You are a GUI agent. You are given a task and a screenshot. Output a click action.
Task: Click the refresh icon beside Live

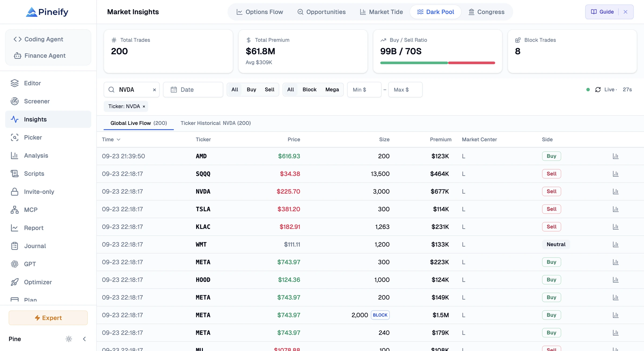click(x=598, y=89)
